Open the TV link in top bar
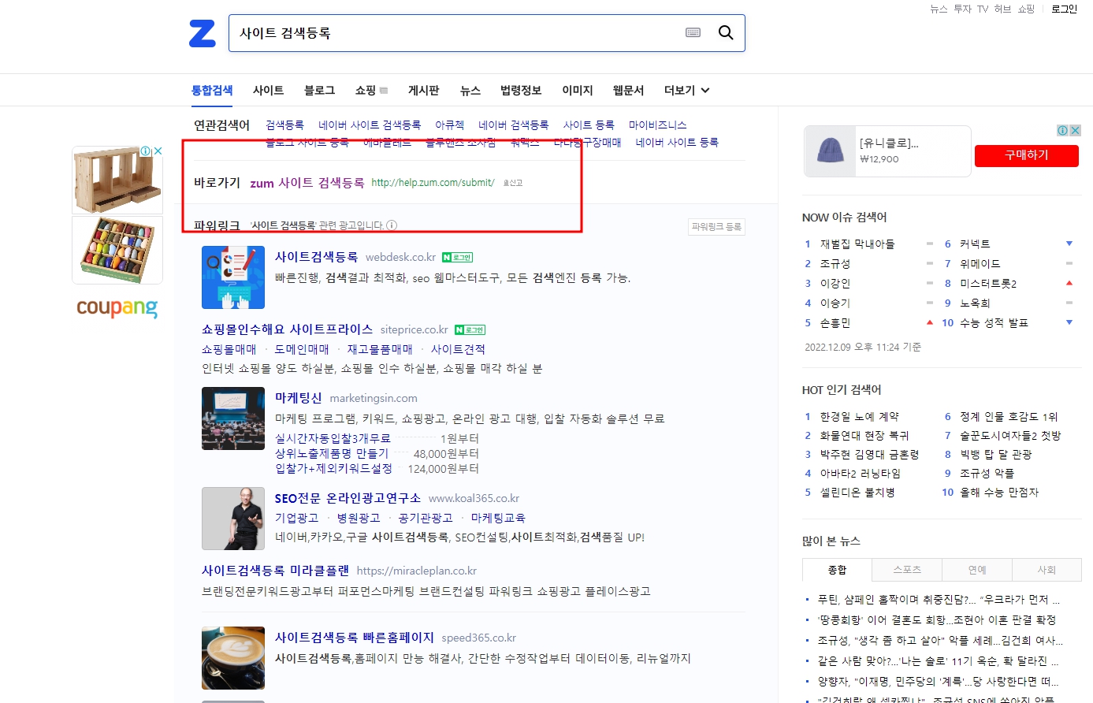This screenshot has width=1093, height=703. (983, 9)
